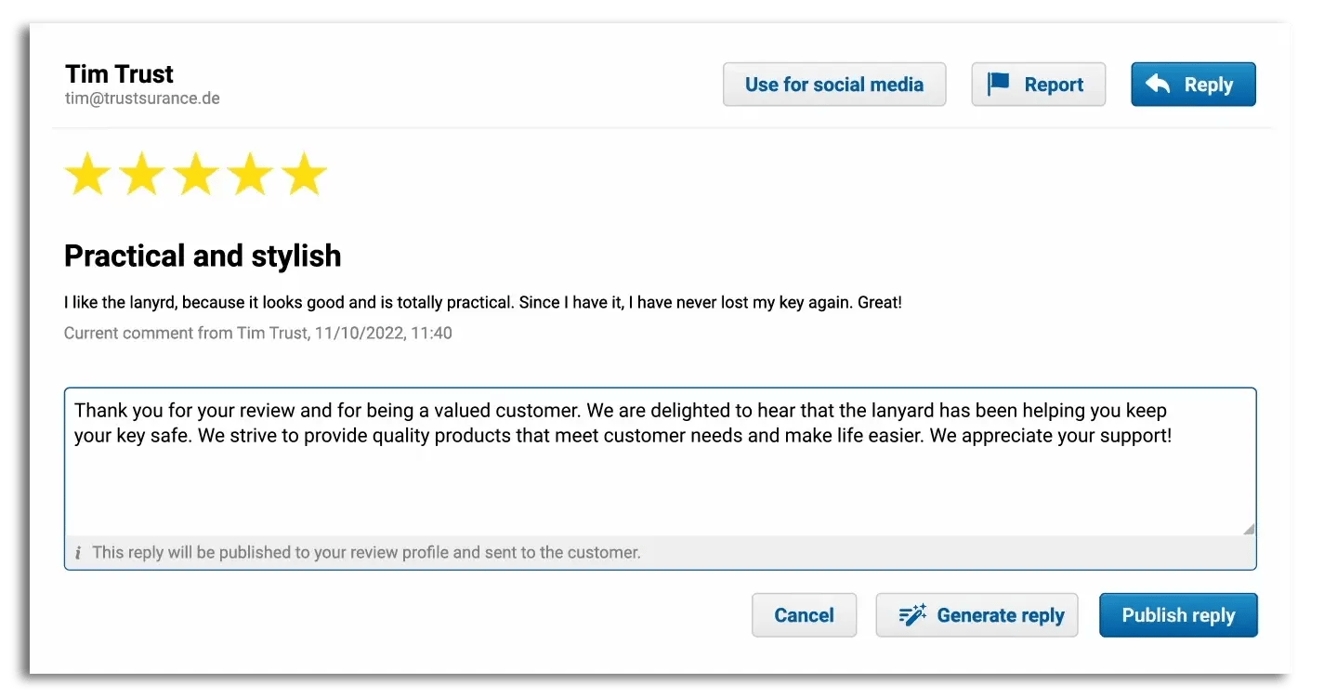
Task: Click the comment timestamp line
Action: pyautogui.click(x=257, y=333)
